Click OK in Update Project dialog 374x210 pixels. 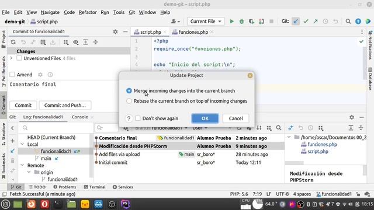click(205, 118)
